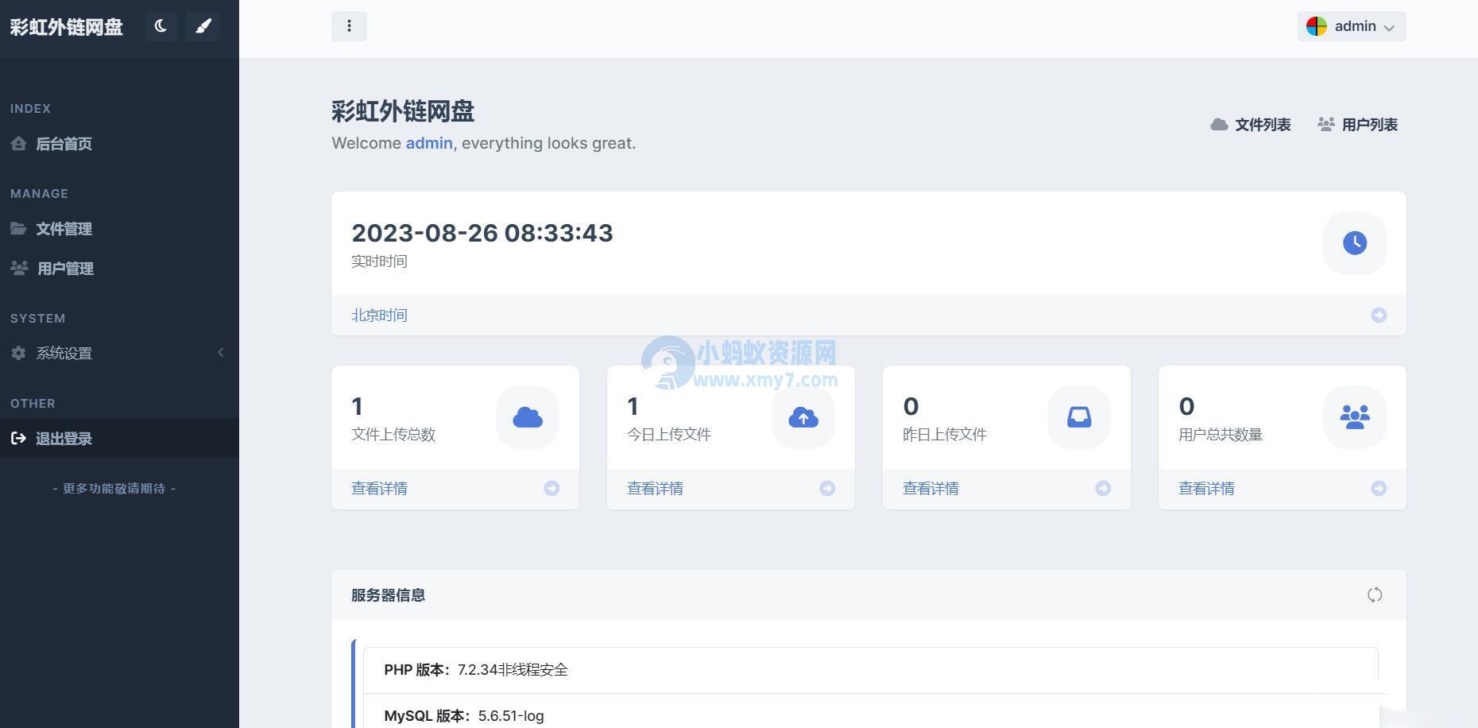Screen dimensions: 1478x728
Task: Open 查看详情 under 文件上传总数
Action: point(379,489)
